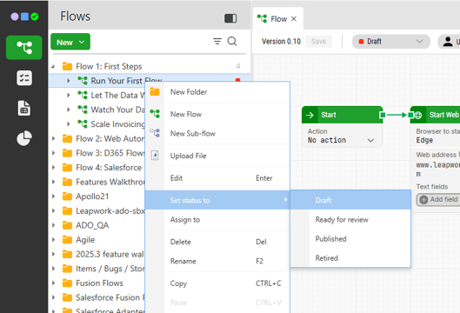Click the Agile folder icon
460x313 pixels.
tap(67, 240)
